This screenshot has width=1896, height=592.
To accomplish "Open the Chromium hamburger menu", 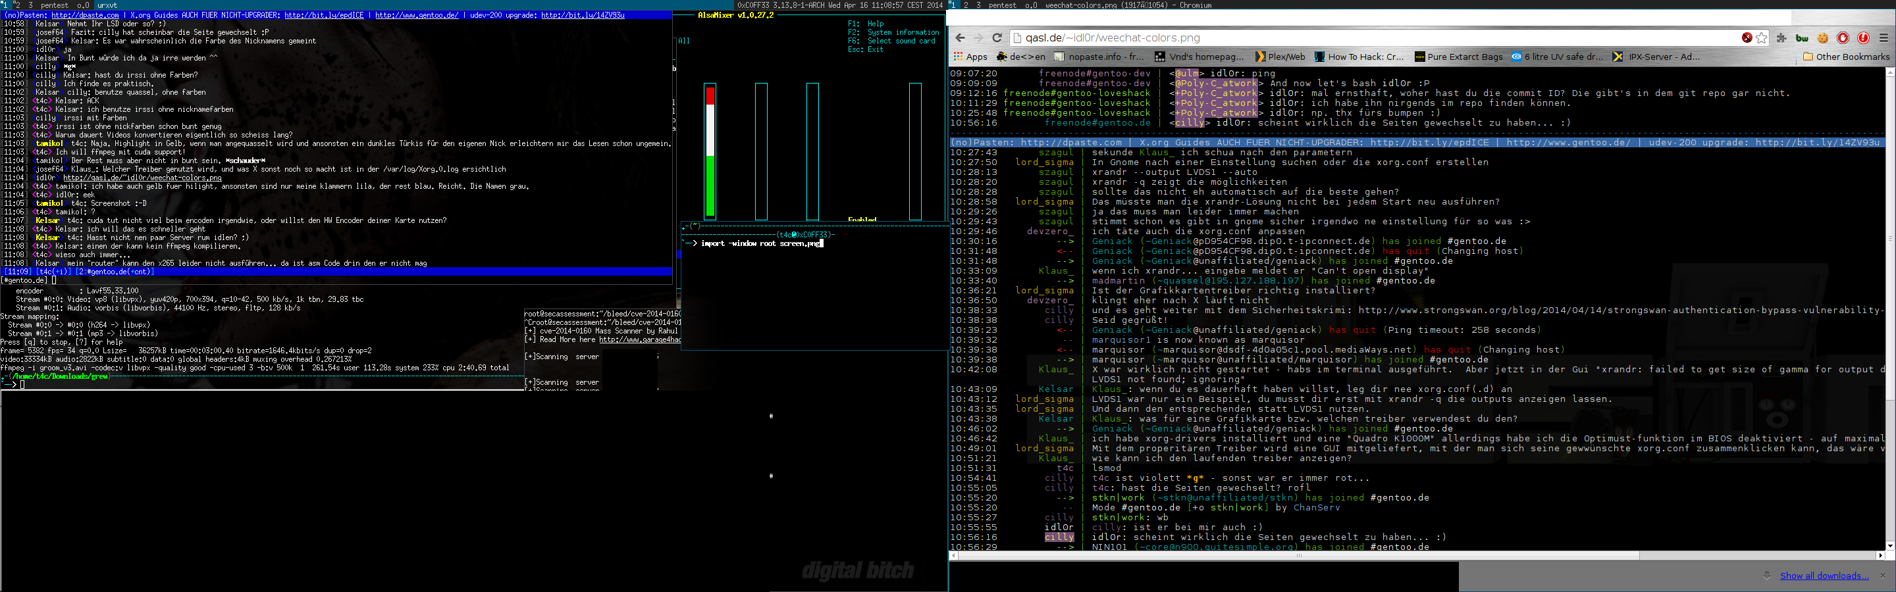I will coord(1883,37).
